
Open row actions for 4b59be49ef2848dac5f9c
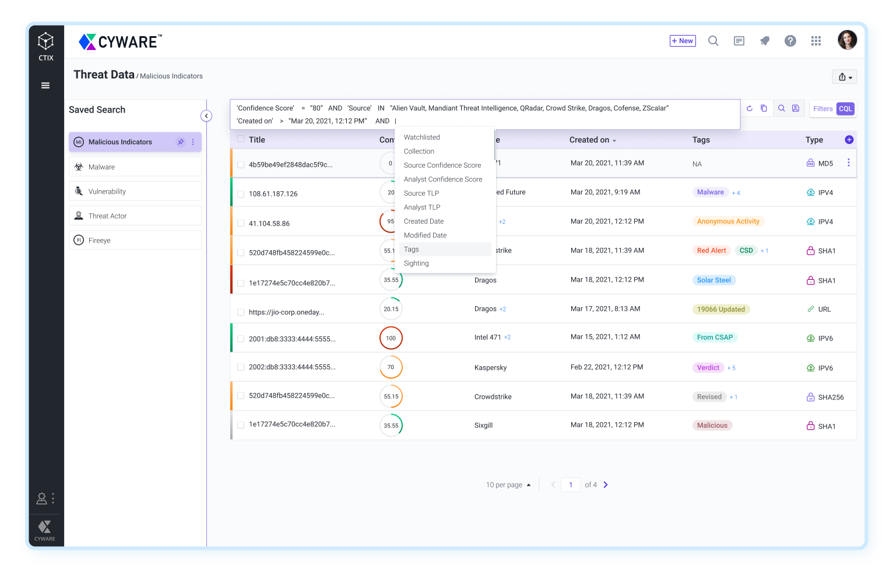point(849,163)
